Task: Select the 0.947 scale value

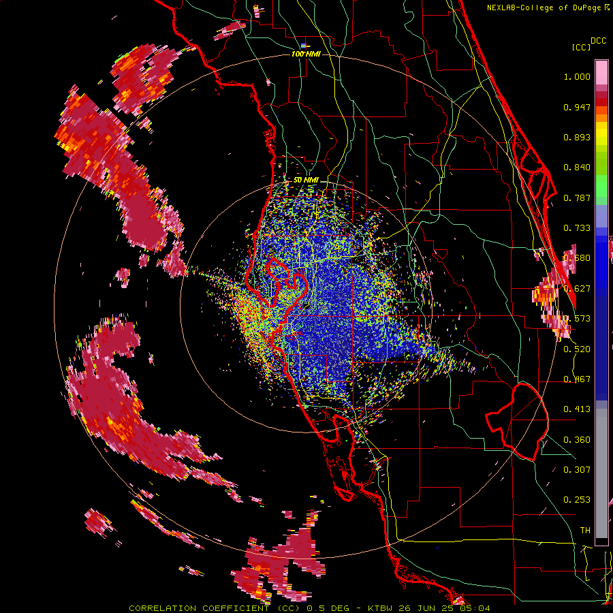Action: [577, 107]
